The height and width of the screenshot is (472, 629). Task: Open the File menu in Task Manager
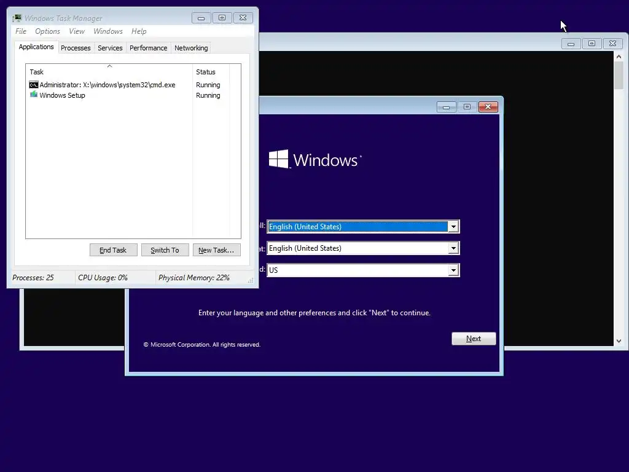pos(21,31)
